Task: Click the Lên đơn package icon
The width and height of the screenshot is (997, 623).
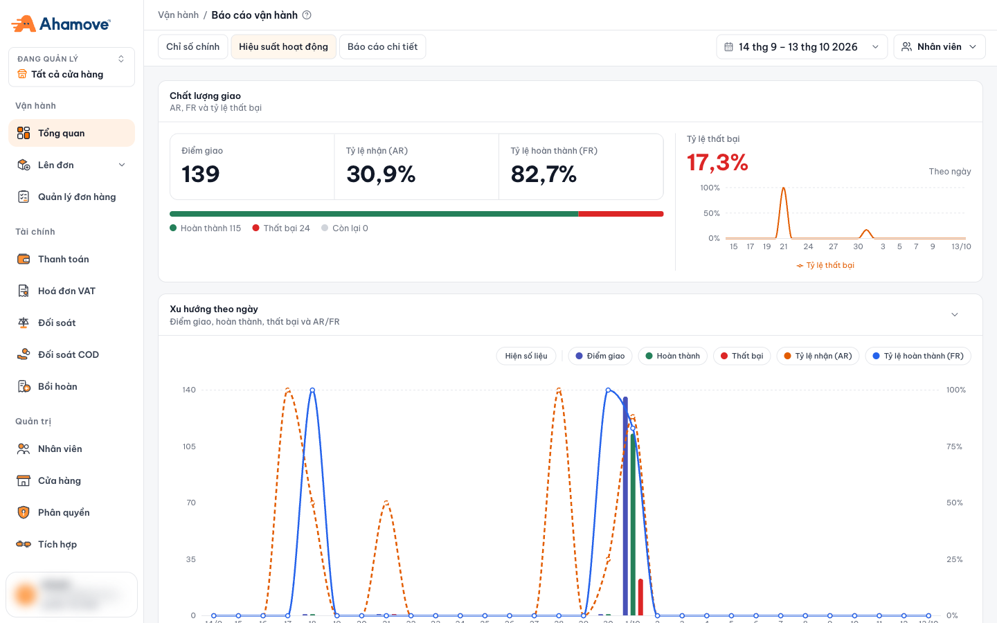Action: click(x=24, y=165)
